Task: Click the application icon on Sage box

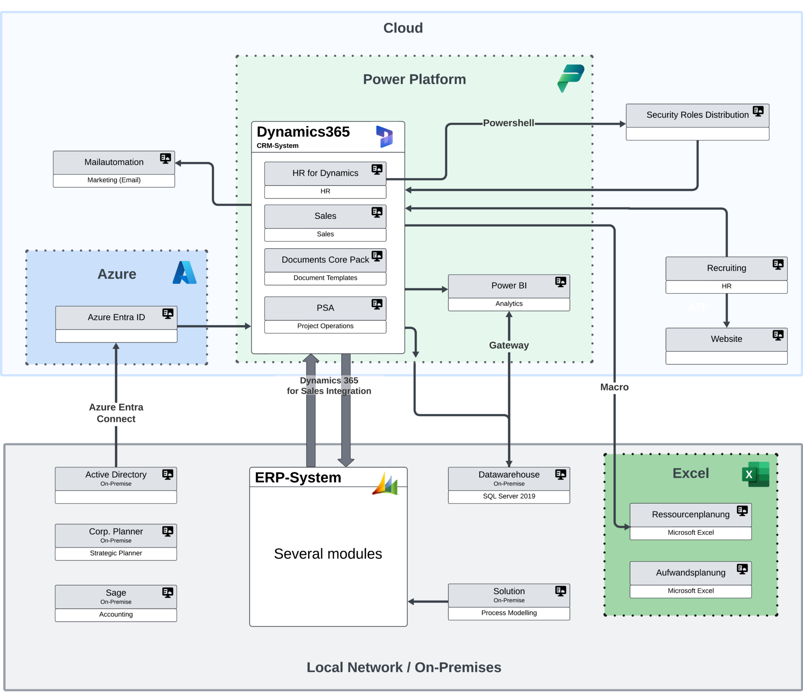Action: click(x=168, y=593)
